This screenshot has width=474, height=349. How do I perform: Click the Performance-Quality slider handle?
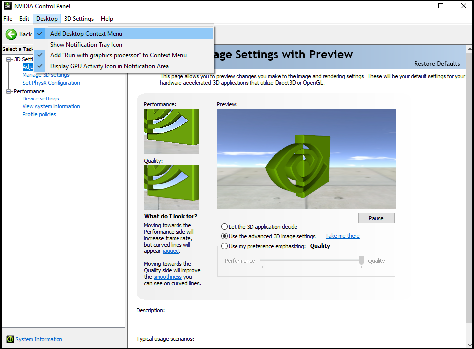point(362,260)
